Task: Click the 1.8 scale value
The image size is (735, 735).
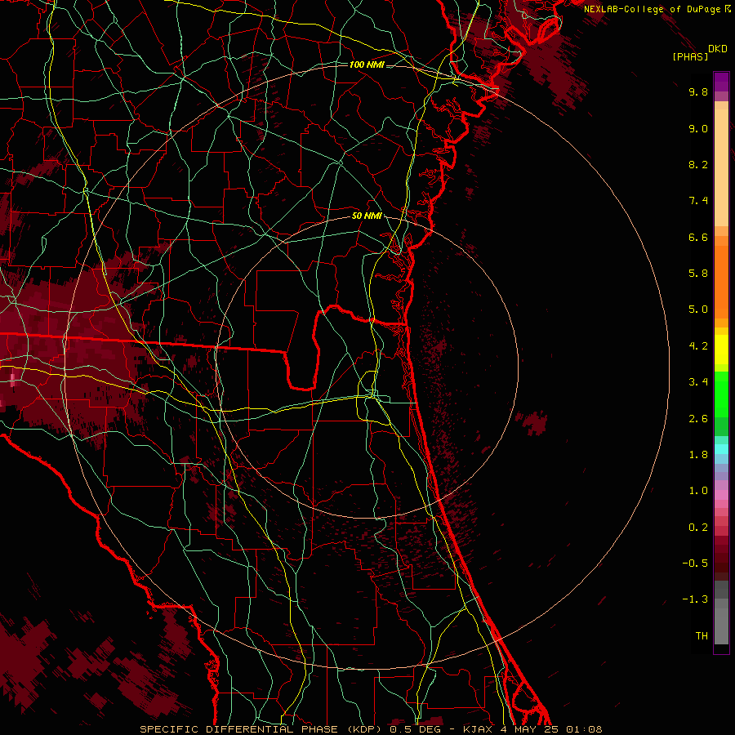Action: tap(698, 455)
